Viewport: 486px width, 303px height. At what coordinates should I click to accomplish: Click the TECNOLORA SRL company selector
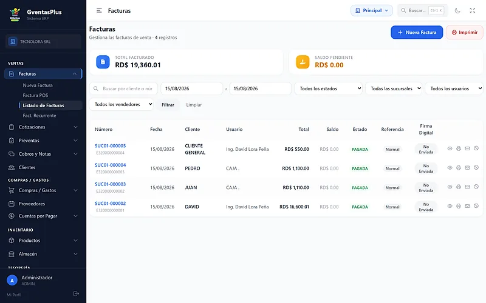point(43,41)
